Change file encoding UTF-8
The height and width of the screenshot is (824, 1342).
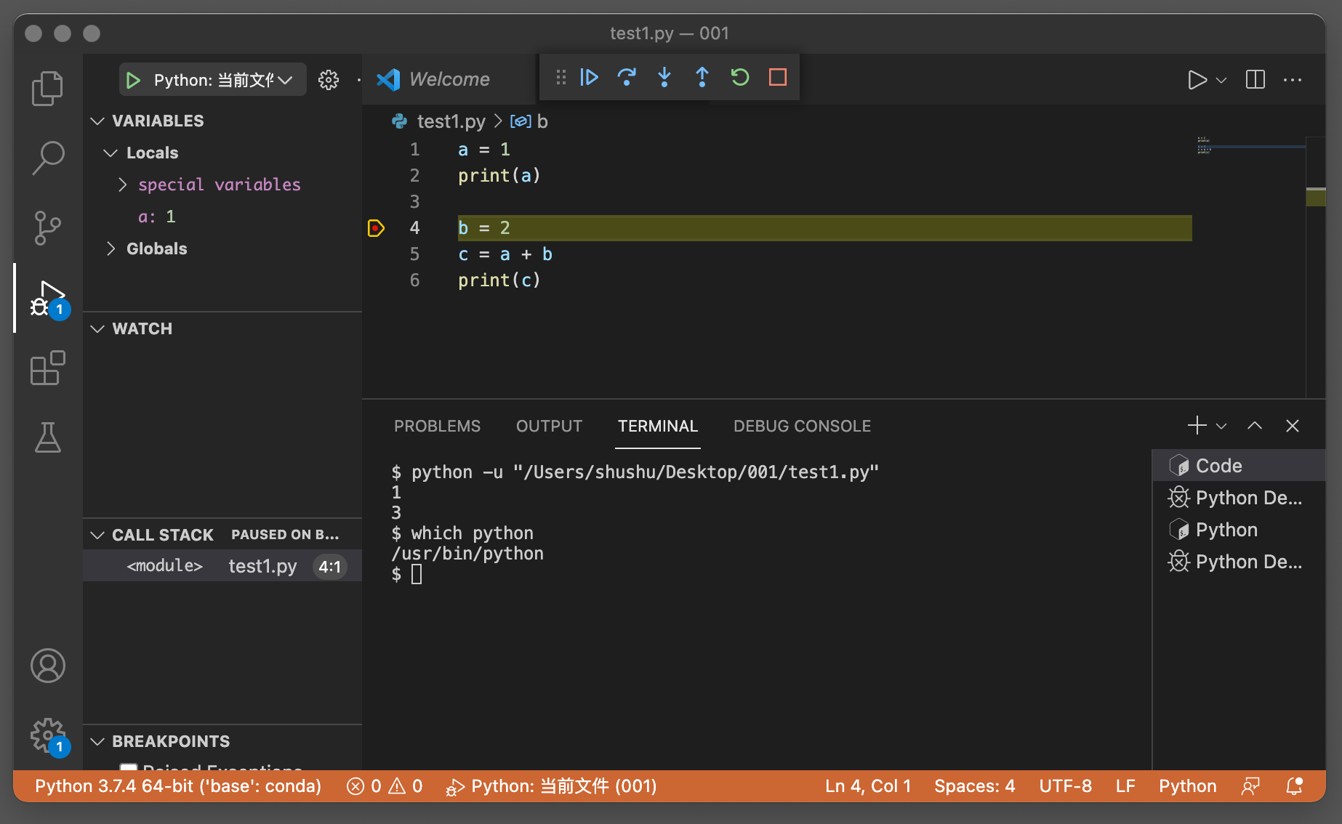click(1065, 786)
